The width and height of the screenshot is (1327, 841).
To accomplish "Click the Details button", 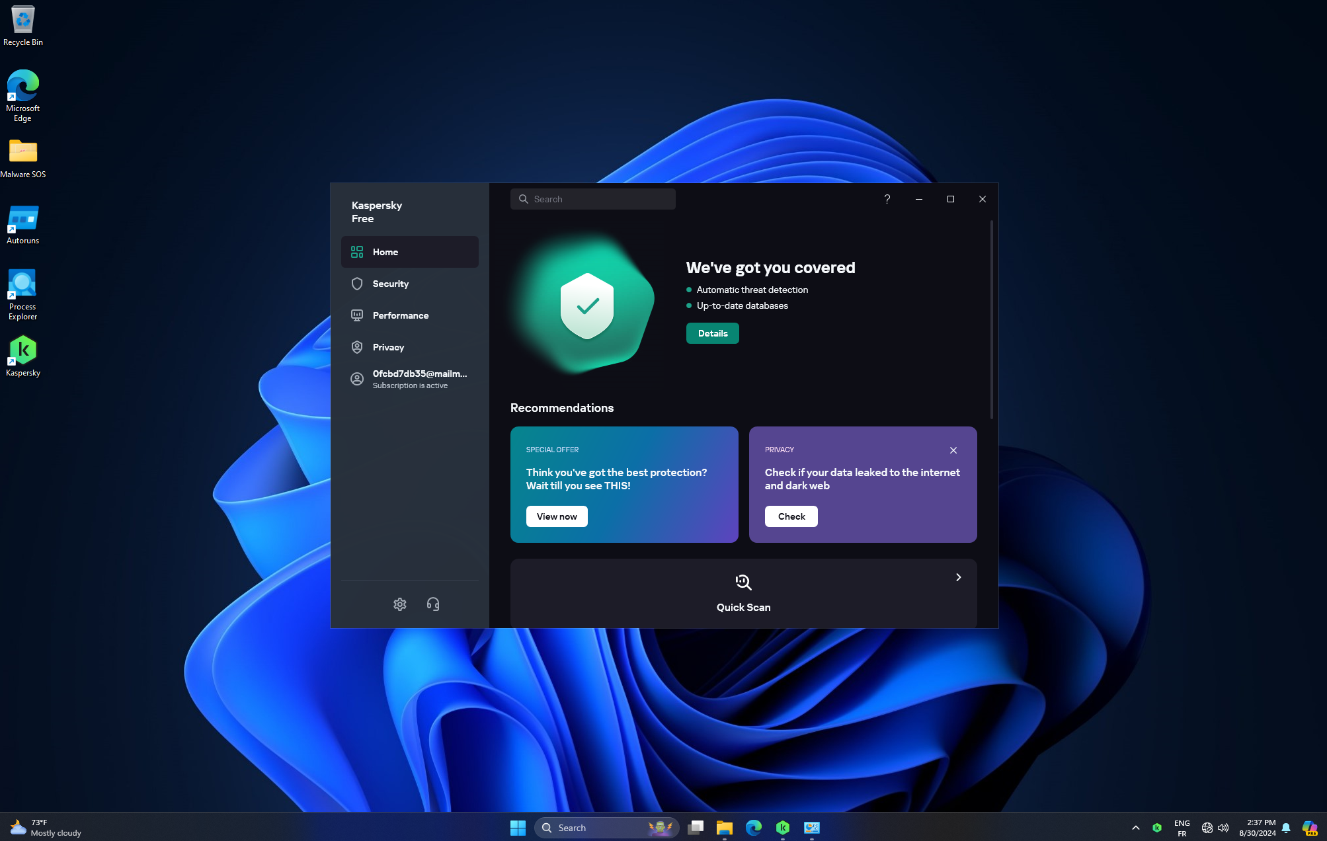I will (x=712, y=333).
